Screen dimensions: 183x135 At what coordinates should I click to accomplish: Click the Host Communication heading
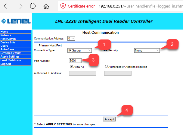[101, 33]
